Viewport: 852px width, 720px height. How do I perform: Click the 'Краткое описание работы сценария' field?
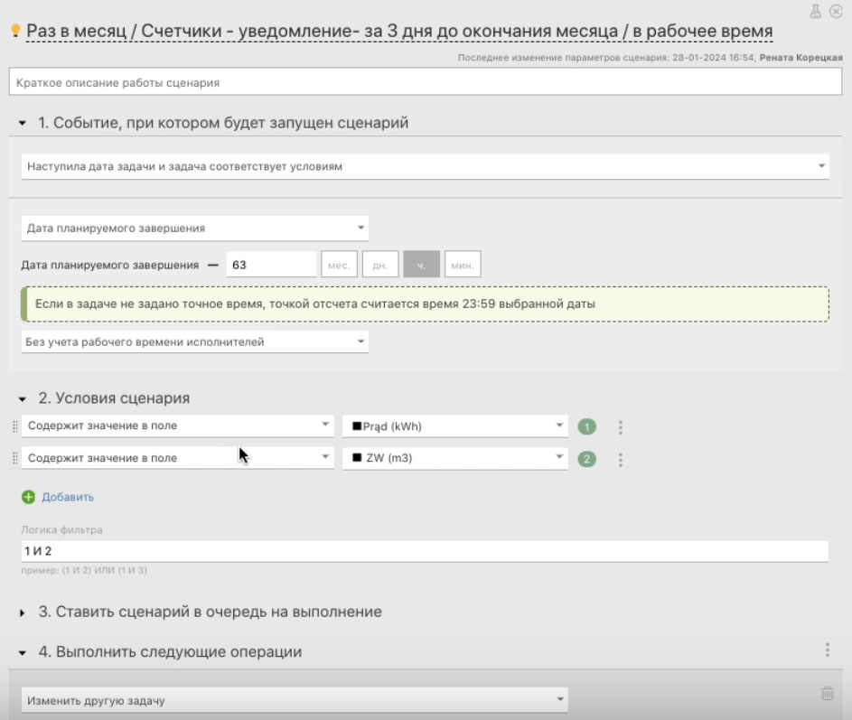[x=425, y=82]
